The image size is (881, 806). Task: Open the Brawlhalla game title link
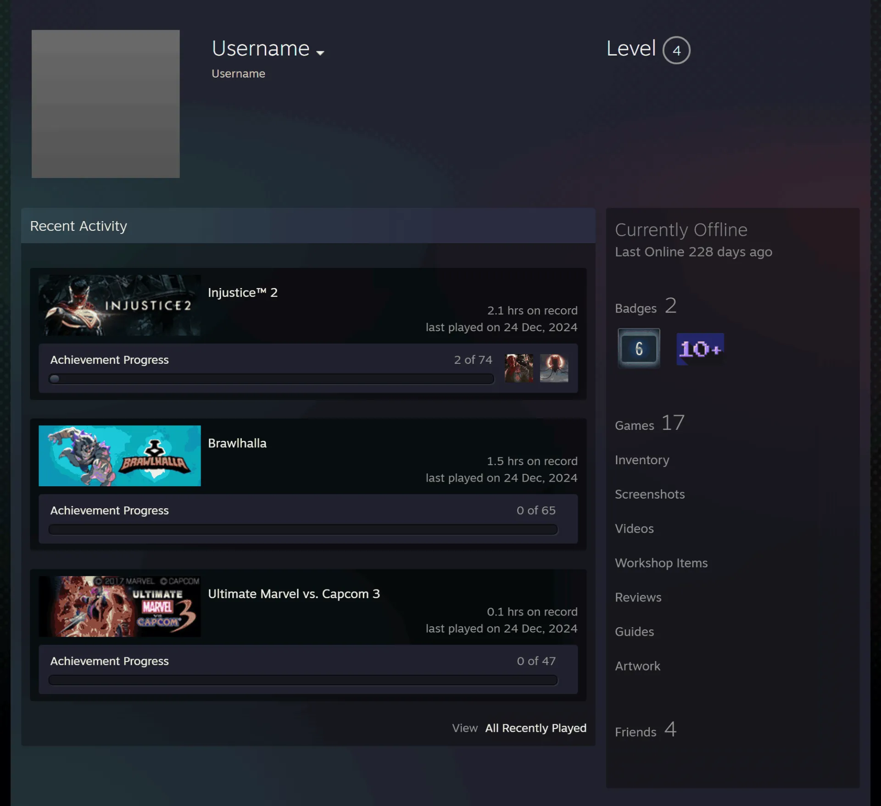(x=237, y=443)
